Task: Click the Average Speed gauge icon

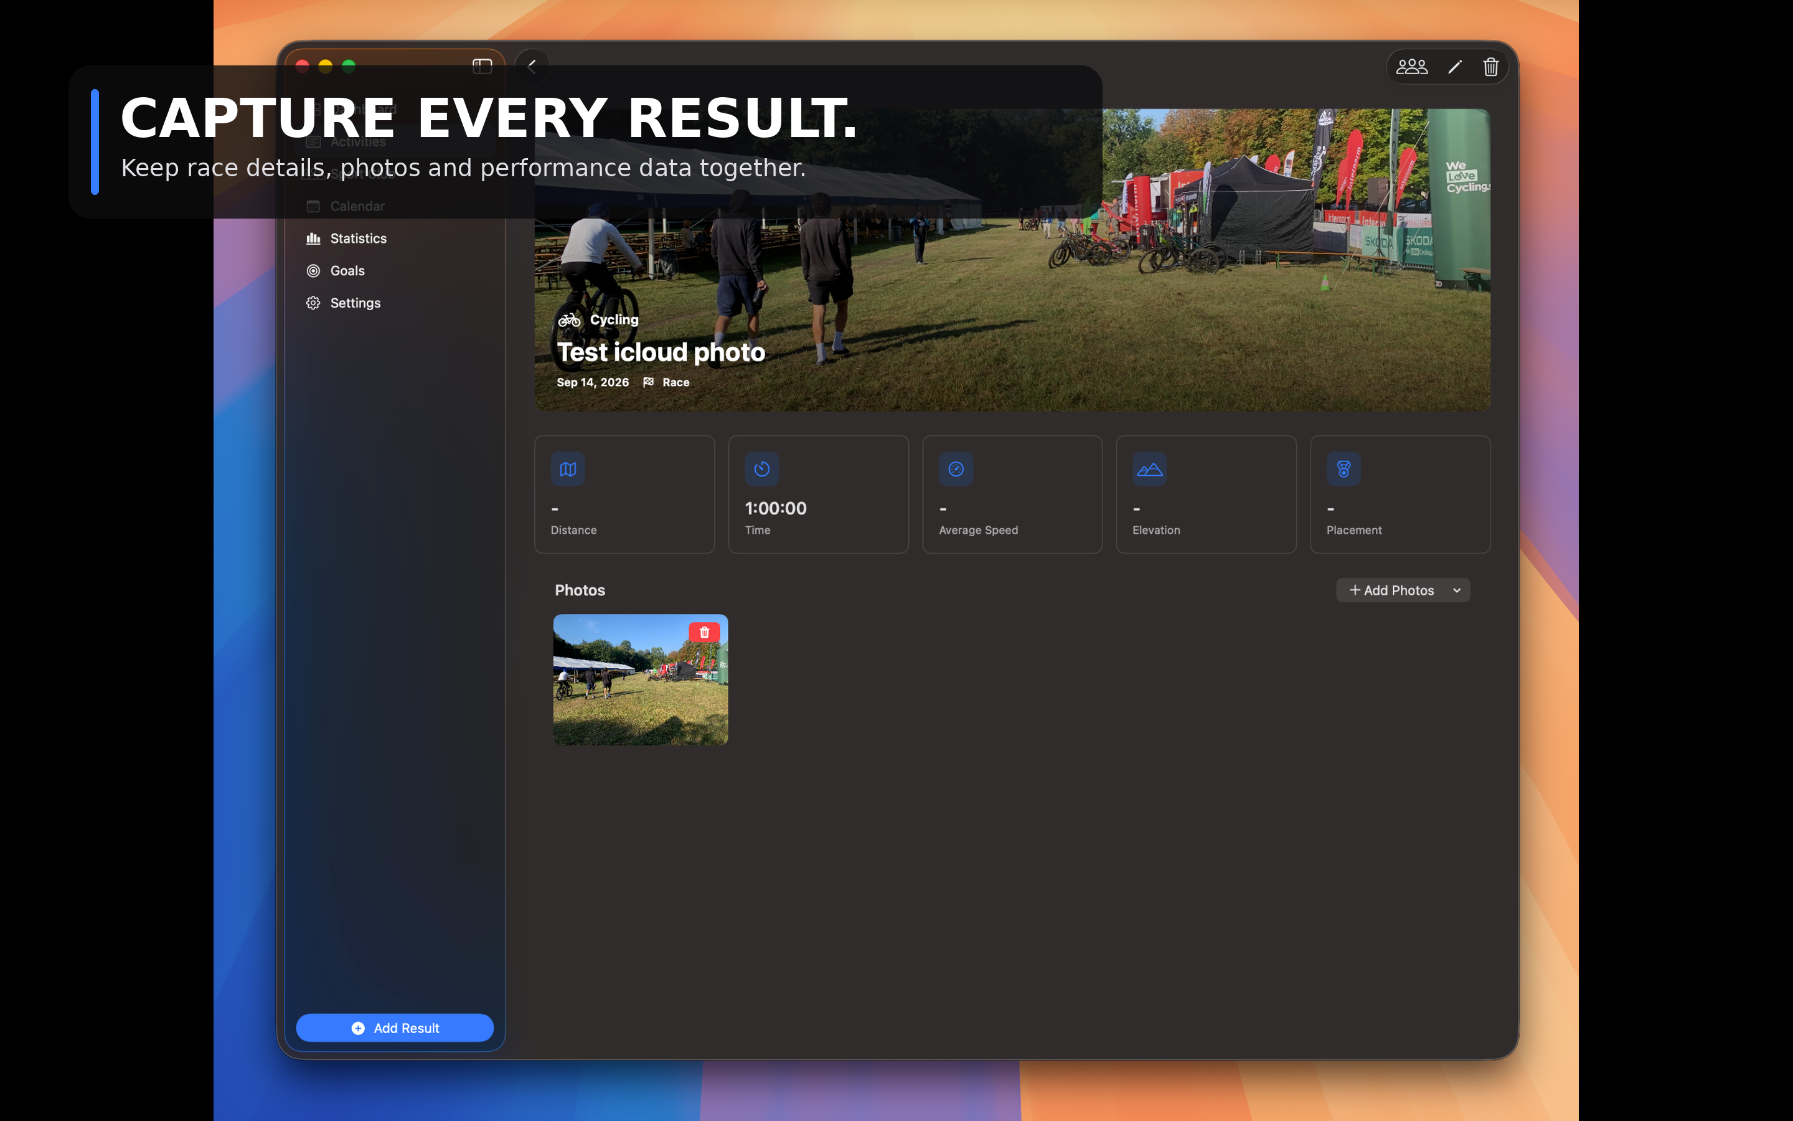Action: tap(956, 470)
